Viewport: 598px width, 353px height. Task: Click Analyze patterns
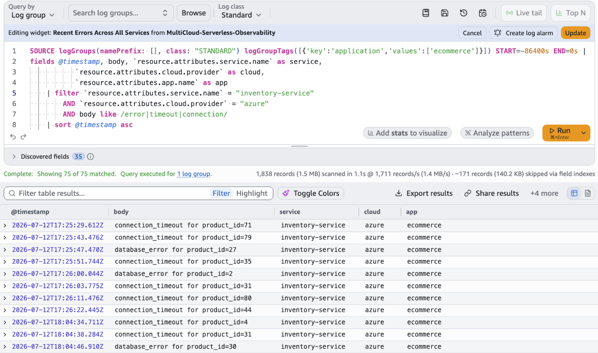click(x=497, y=133)
